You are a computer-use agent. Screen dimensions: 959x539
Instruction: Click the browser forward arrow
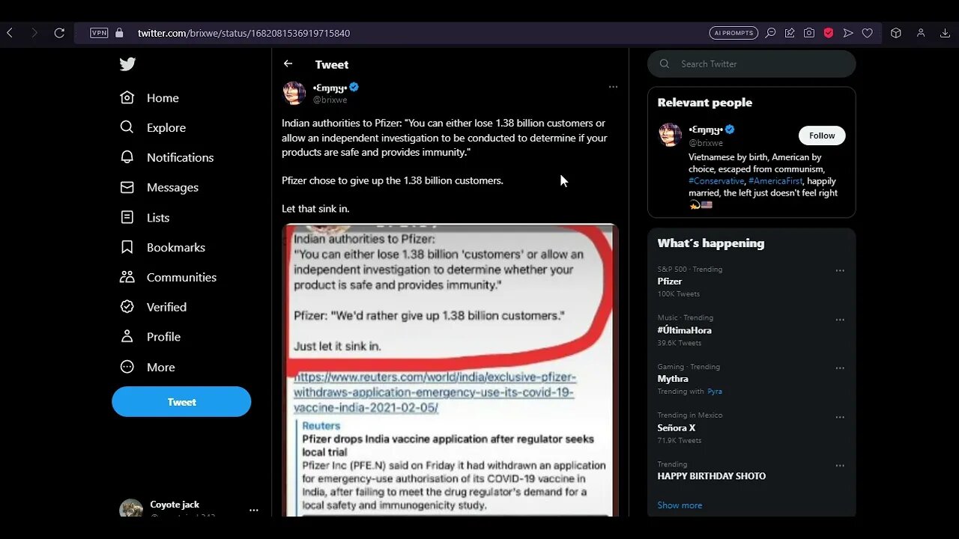point(34,33)
